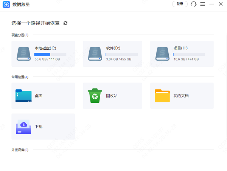The width and height of the screenshot is (227, 171).
Task: Click the 数据救星 app logo icon
Action: pos(6,4)
